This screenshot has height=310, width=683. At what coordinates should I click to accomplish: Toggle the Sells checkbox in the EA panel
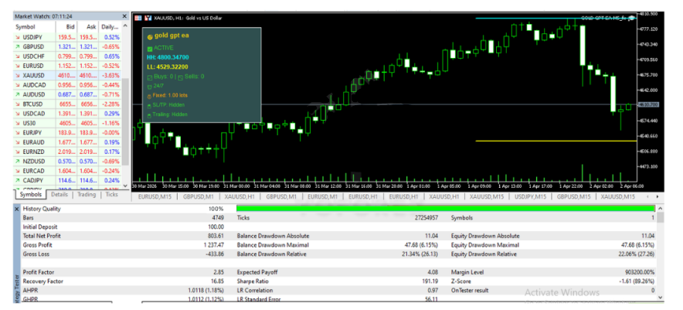(180, 77)
